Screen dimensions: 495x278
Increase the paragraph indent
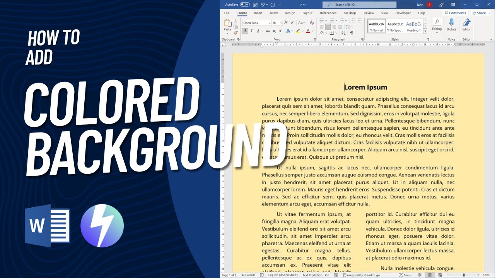pyautogui.click(x=360, y=20)
